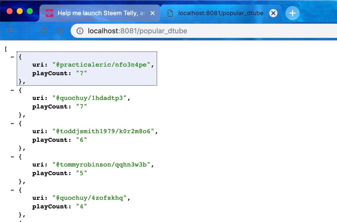The height and width of the screenshot is (222, 337).
Task: Click the "@toddjsmith1979/k0r2m8o6" uri value
Action: pos(103,131)
